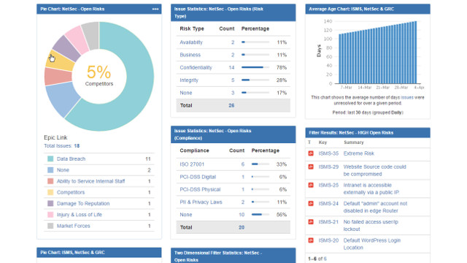The image size is (467, 263).
Task: Open the Data Breach epic link
Action: [71, 159]
